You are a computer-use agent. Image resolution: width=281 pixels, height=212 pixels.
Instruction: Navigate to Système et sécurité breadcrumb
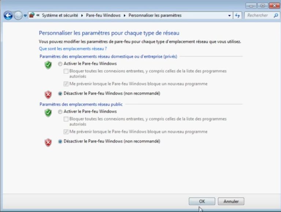point(60,15)
